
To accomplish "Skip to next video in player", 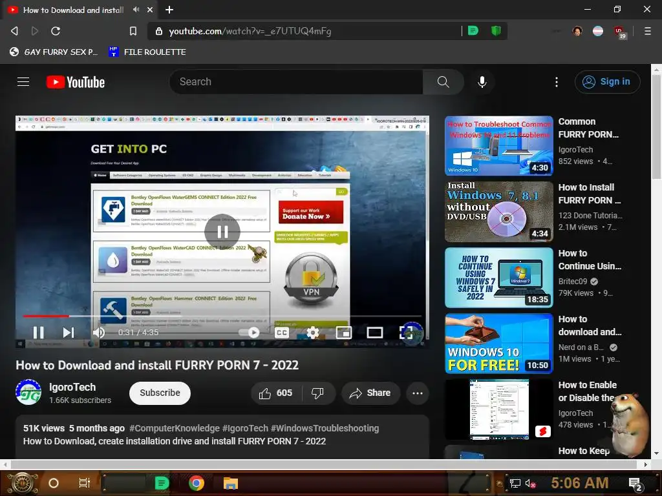I will [69, 333].
